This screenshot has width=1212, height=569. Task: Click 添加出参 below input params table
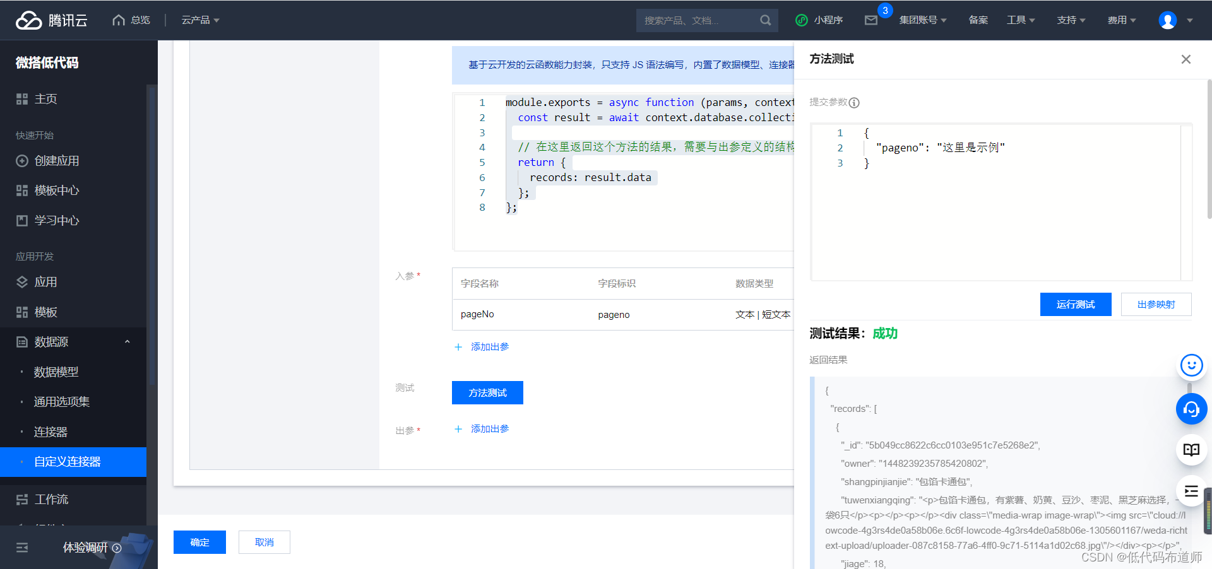tap(482, 347)
